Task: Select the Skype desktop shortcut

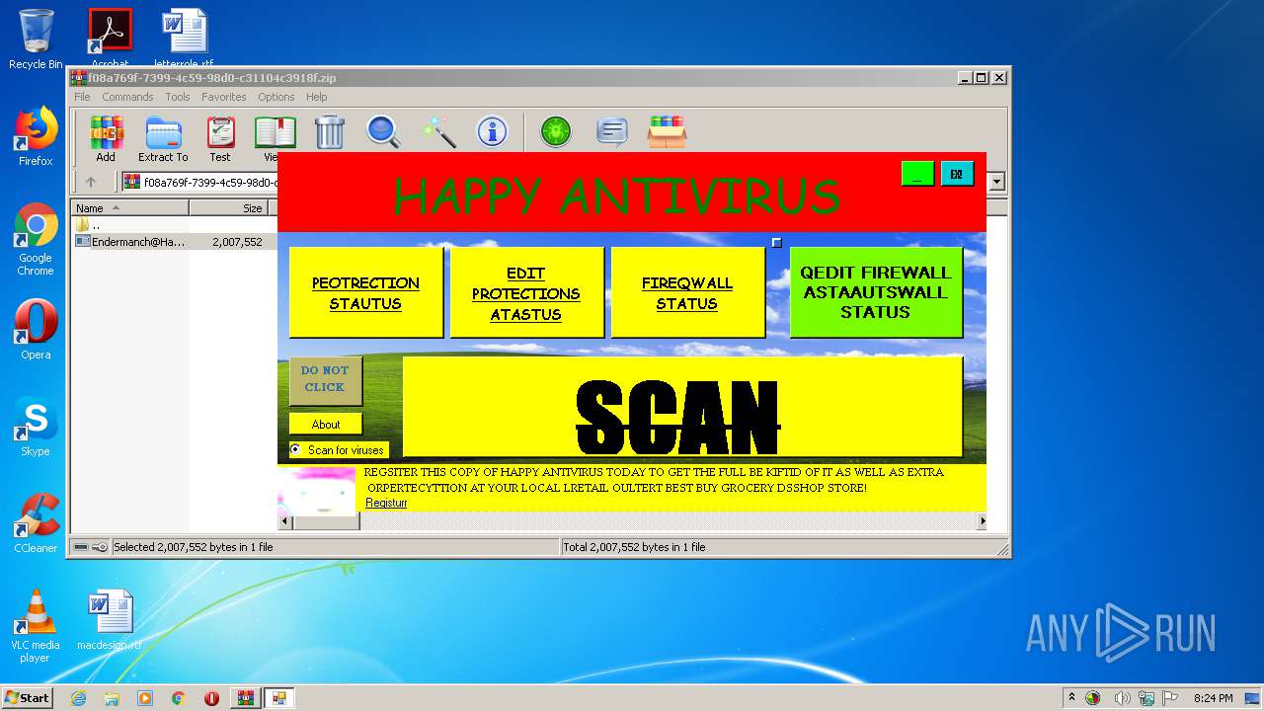Action: click(36, 427)
